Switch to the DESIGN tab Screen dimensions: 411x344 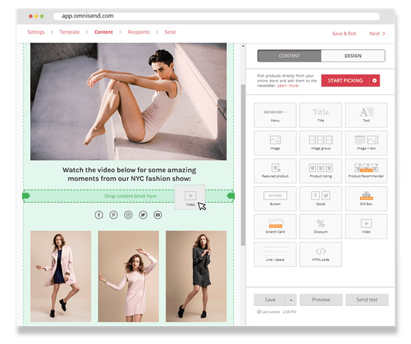point(353,56)
